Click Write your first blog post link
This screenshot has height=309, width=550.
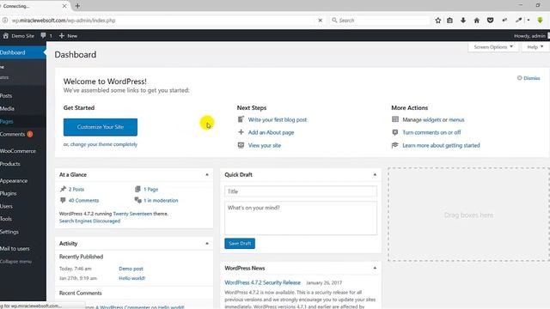pyautogui.click(x=277, y=120)
